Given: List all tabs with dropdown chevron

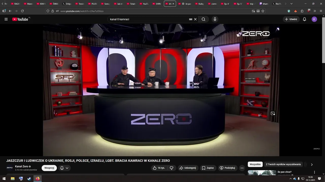Looking at the screenshot, I should tap(291, 4).
